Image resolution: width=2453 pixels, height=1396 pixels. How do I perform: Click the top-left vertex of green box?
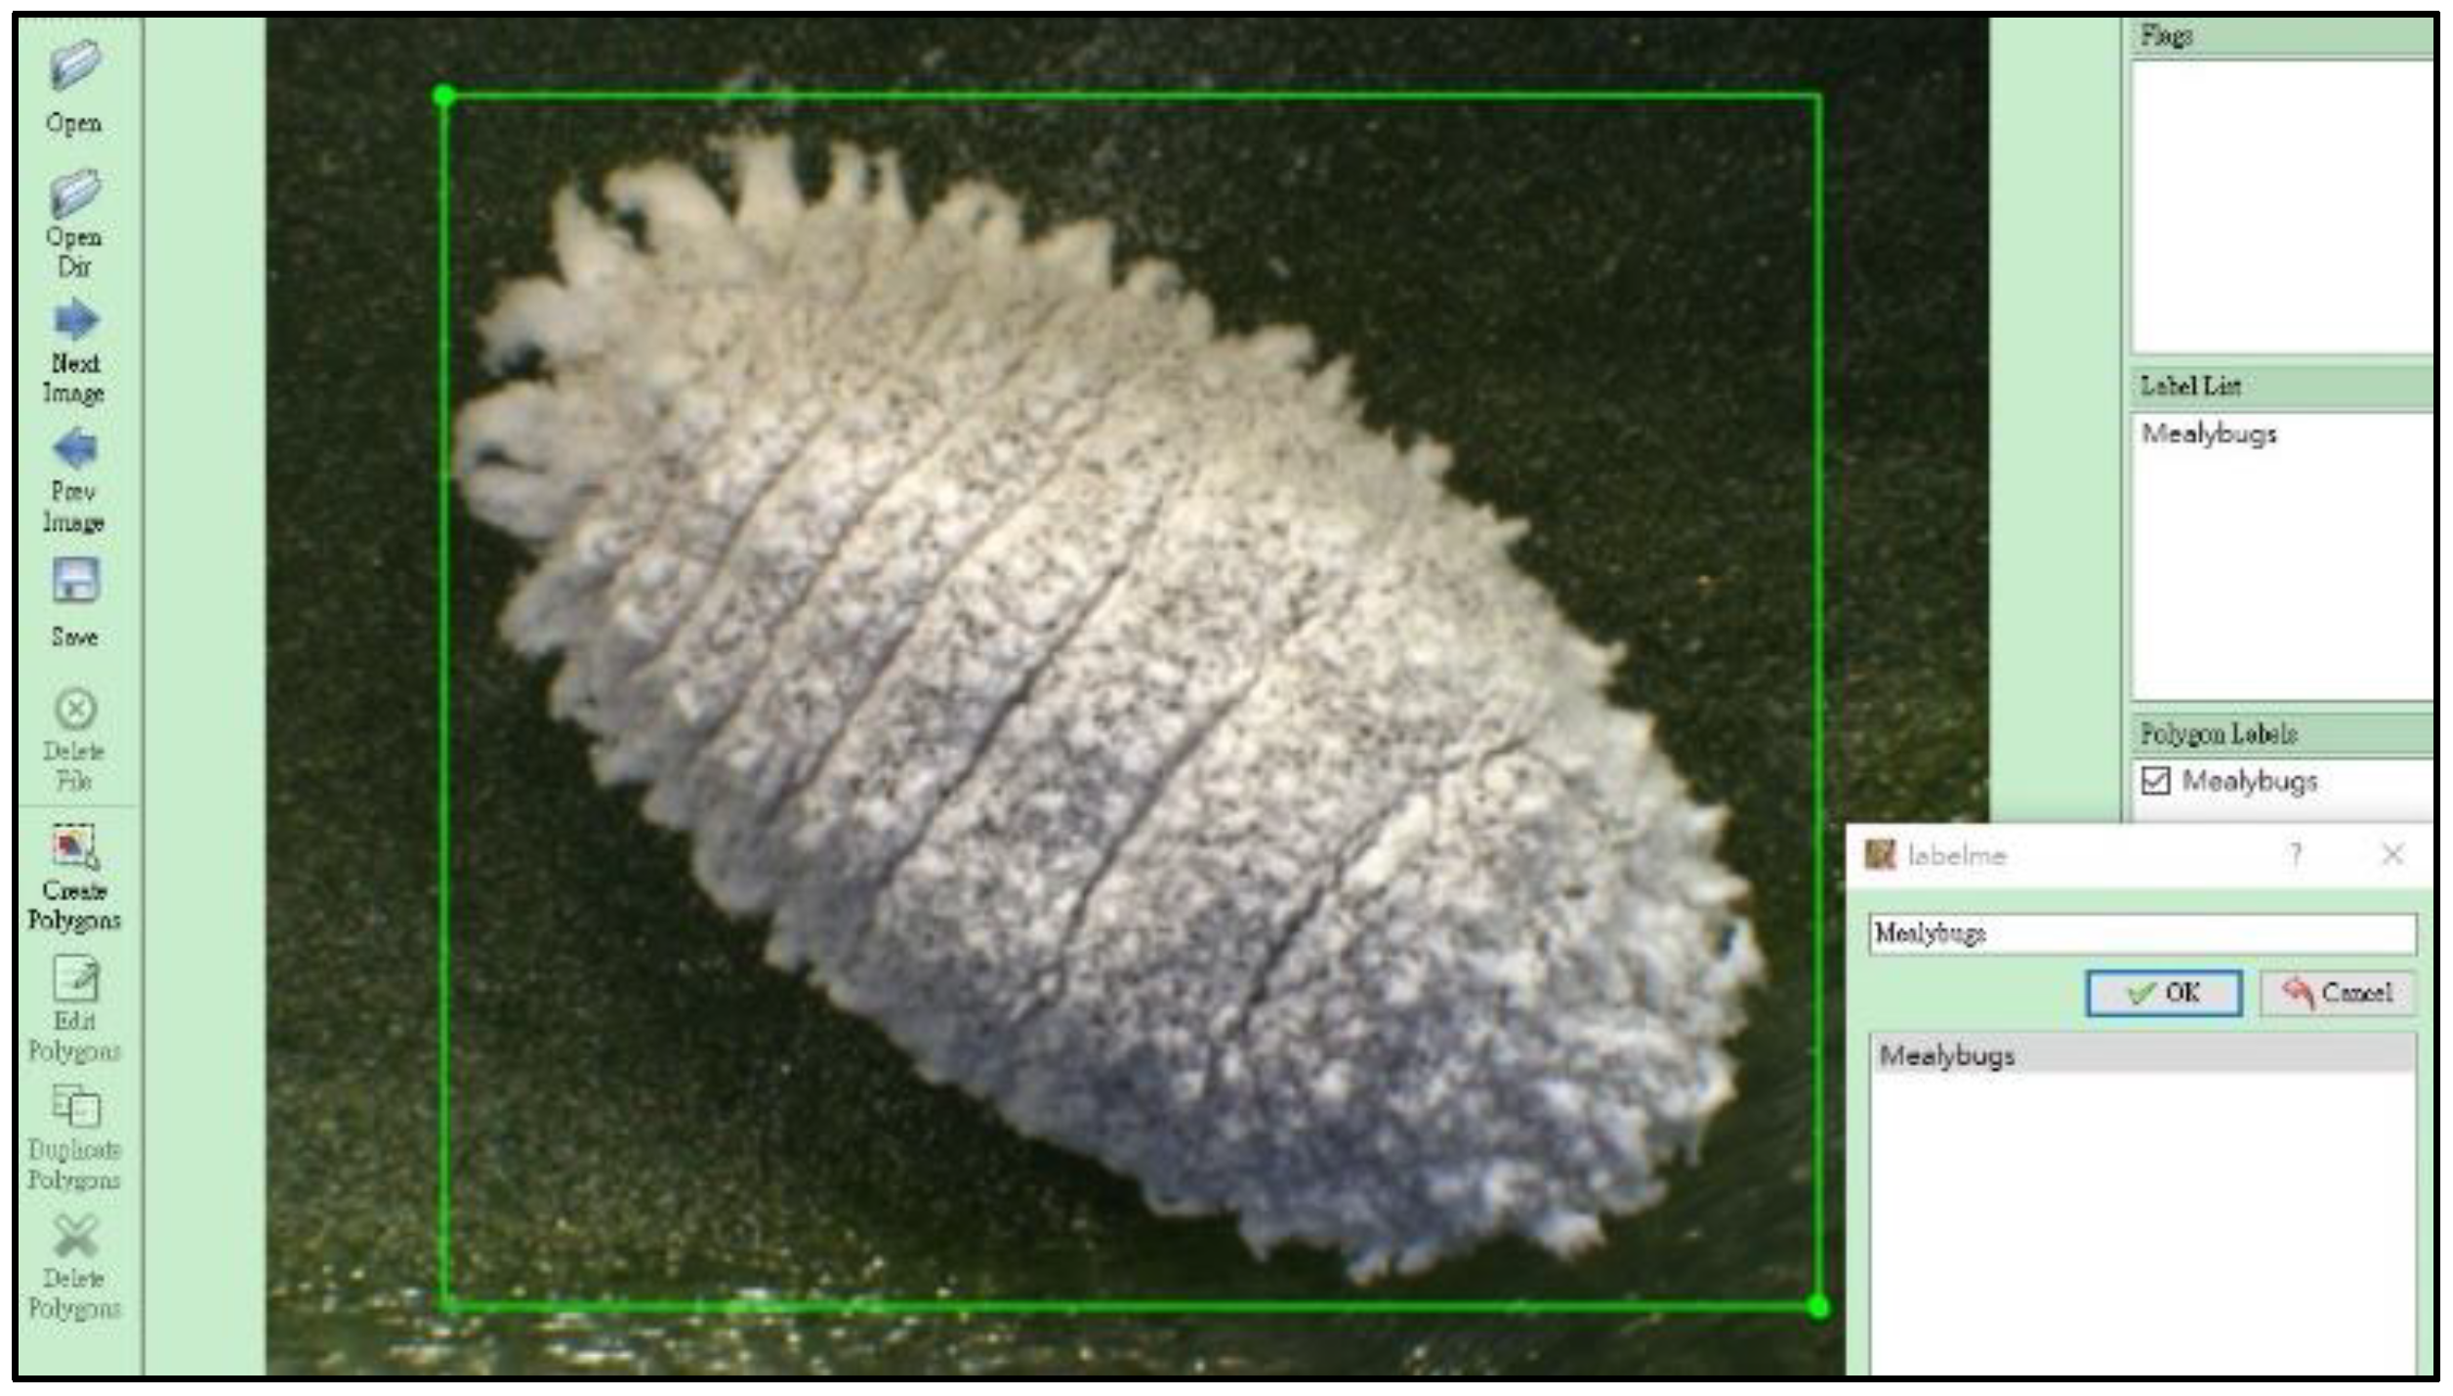[444, 96]
